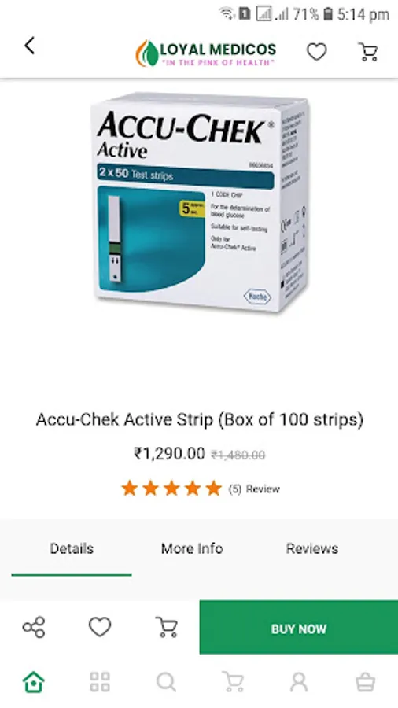Add product to wishlist beside Buy Now
Viewport: 398px width, 708px height.
pos(100,627)
